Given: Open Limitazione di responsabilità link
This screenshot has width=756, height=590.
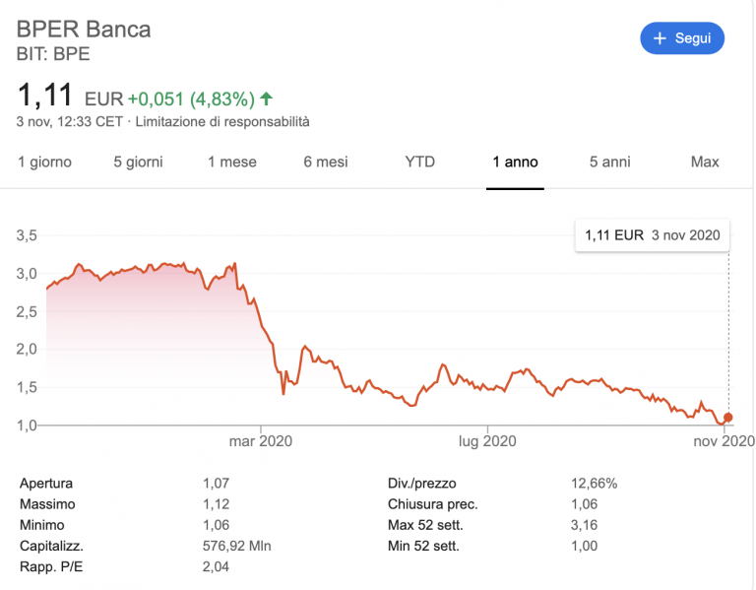Looking at the screenshot, I should click(x=222, y=122).
